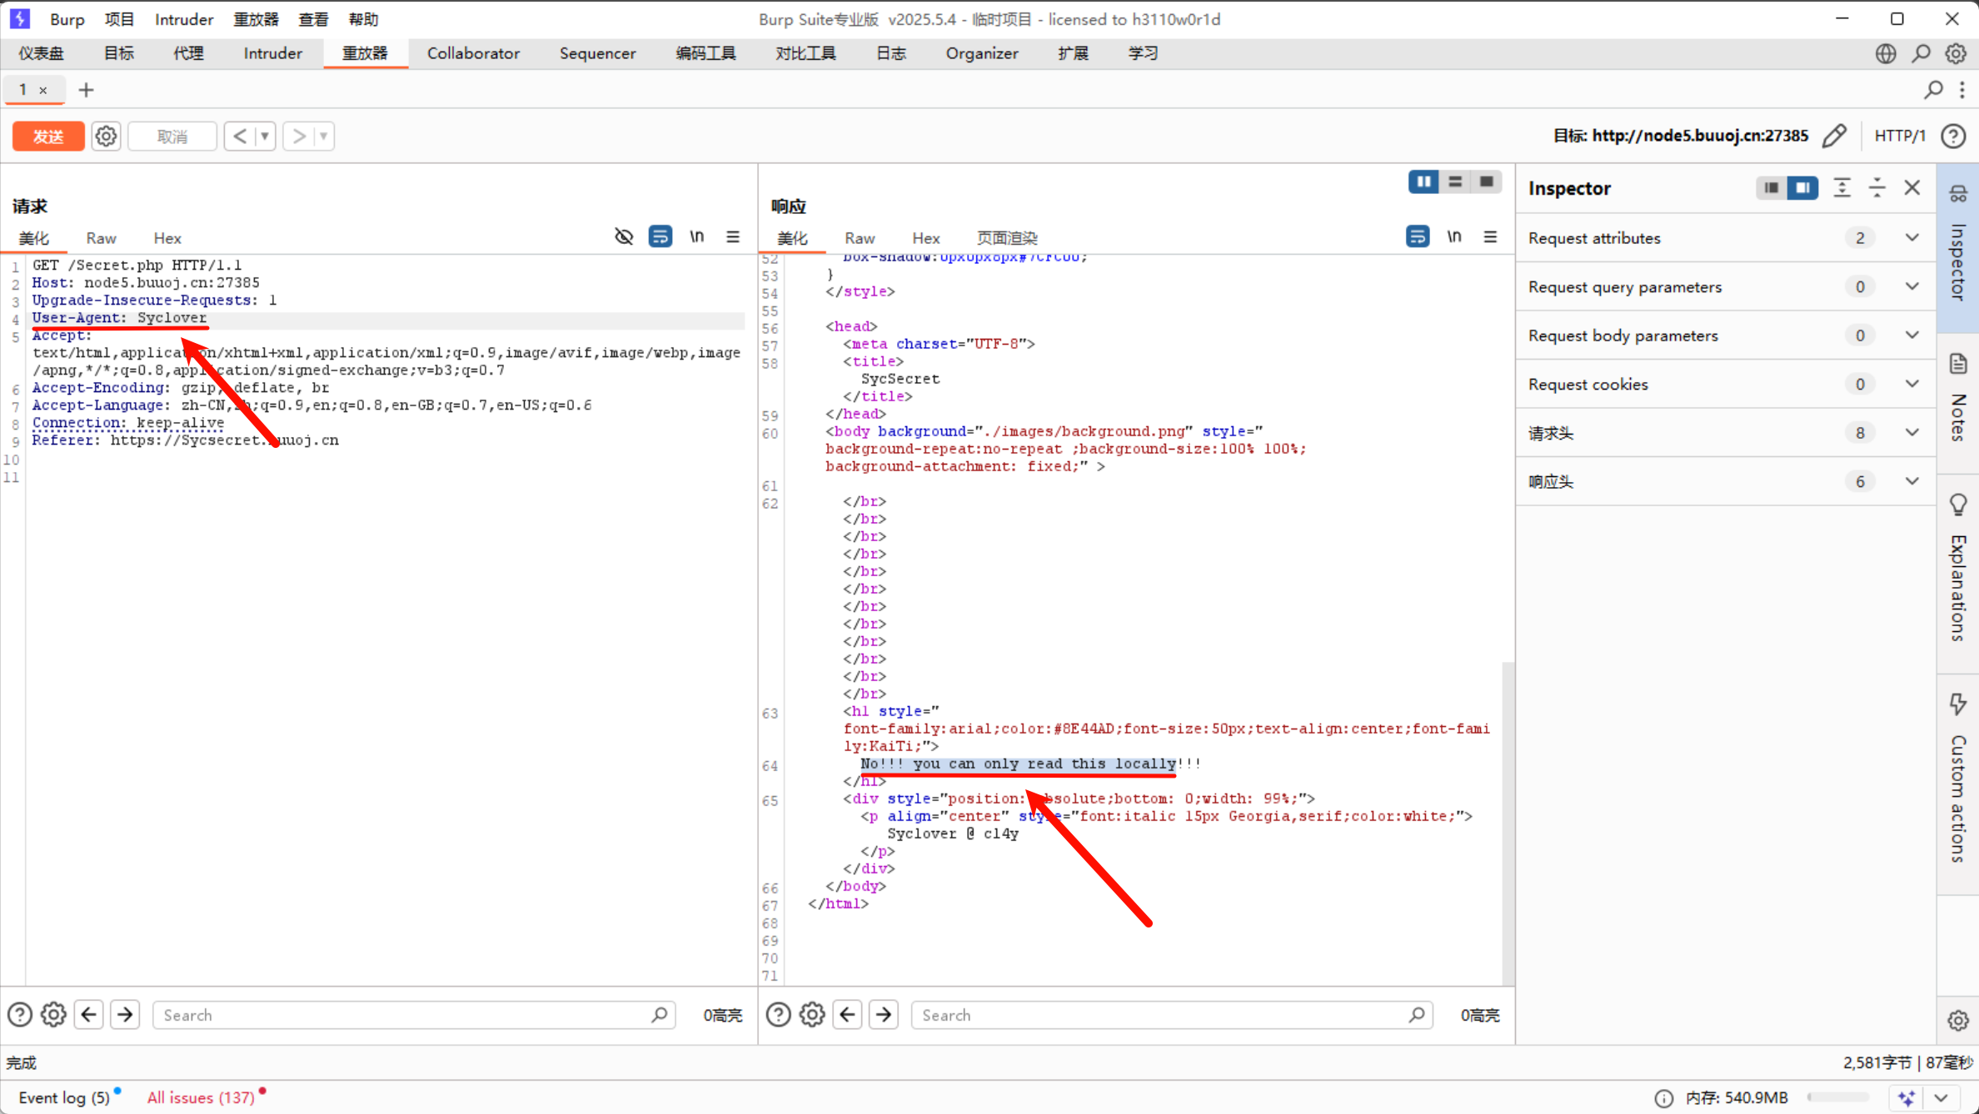Viewport: 1979px width, 1114px height.
Task: Open the response panel hamburger menu
Action: pos(1490,237)
